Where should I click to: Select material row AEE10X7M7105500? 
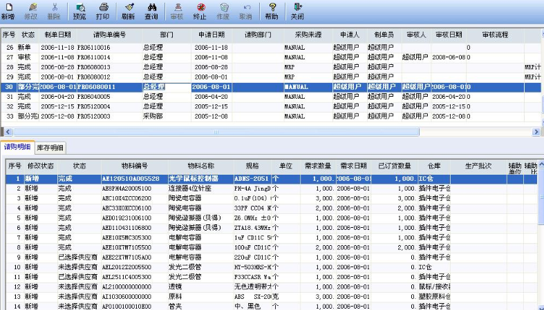point(126,246)
